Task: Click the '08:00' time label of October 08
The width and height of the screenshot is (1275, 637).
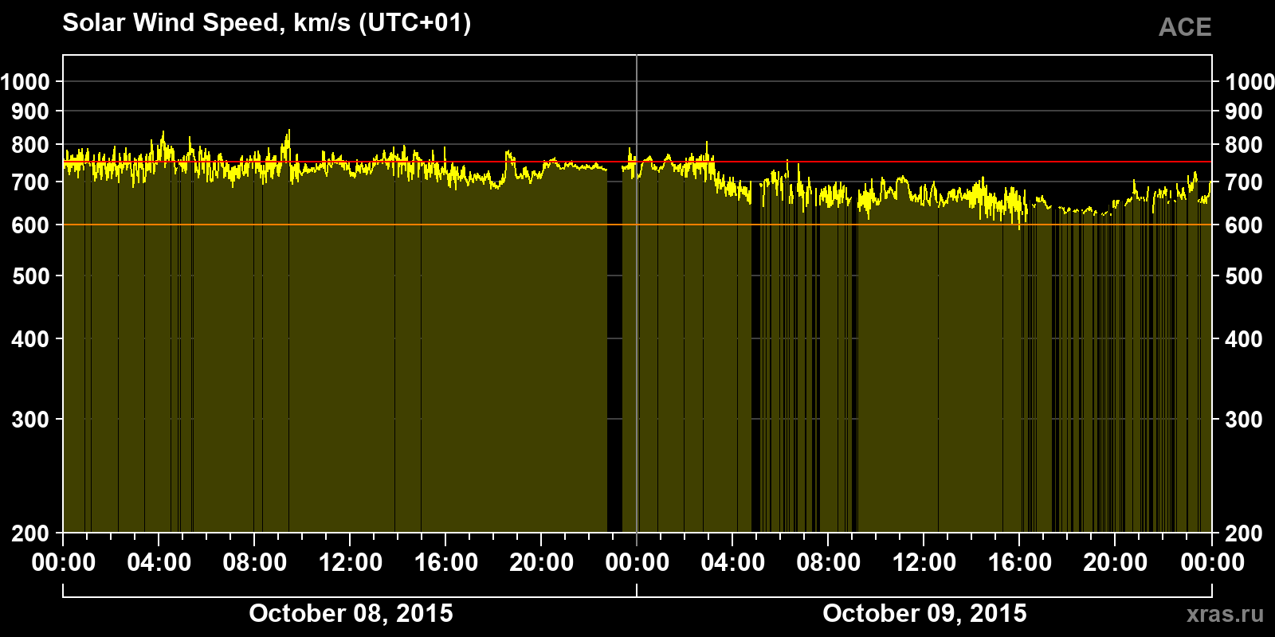Action: 255,563
